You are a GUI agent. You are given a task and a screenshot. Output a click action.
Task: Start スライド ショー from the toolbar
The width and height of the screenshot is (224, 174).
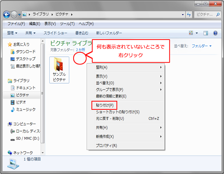pyautogui.click(x=55, y=33)
